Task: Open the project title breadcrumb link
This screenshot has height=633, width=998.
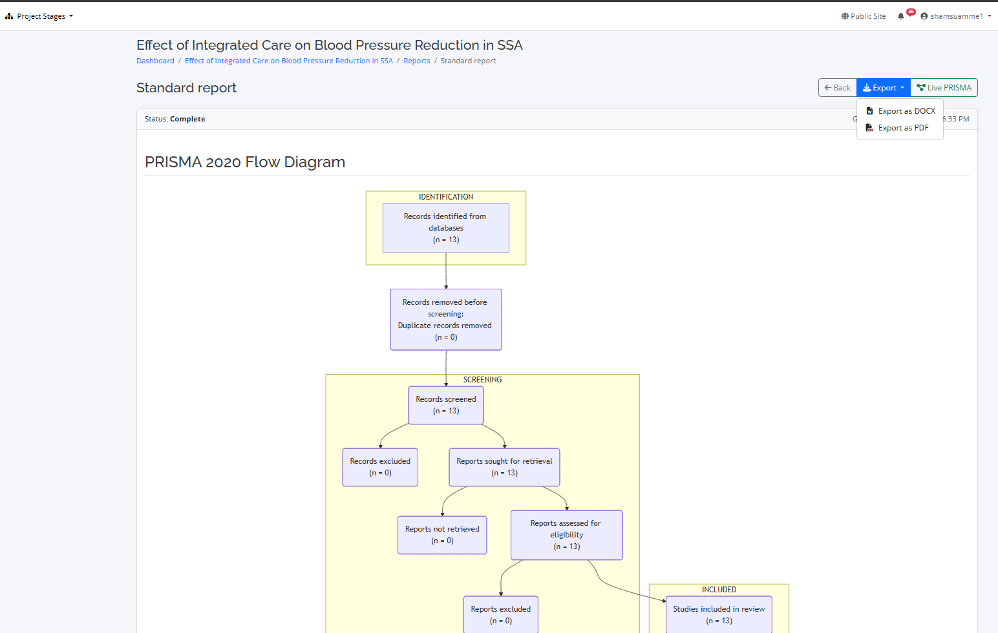Action: [x=289, y=61]
